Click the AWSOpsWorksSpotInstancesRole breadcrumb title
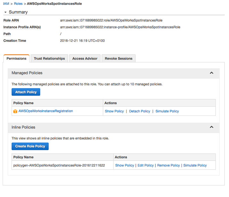The width and height of the screenshot is (229, 197). pyautogui.click(x=54, y=4)
